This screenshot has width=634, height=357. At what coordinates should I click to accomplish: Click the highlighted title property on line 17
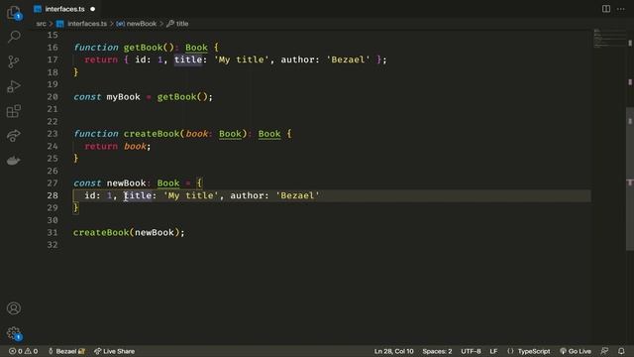tap(188, 59)
